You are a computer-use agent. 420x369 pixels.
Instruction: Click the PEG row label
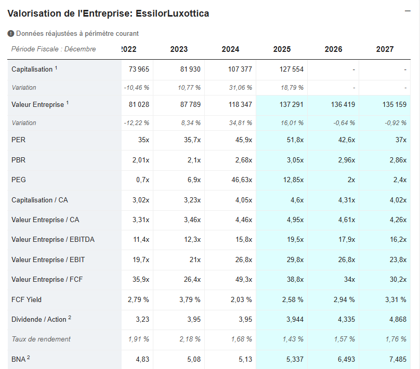point(19,180)
